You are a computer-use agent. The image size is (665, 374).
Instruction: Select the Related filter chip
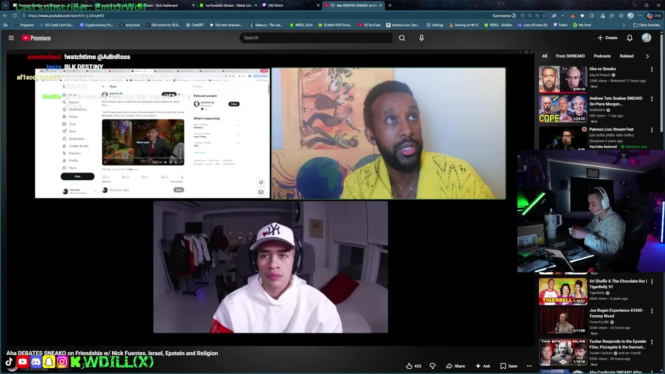[x=627, y=56]
